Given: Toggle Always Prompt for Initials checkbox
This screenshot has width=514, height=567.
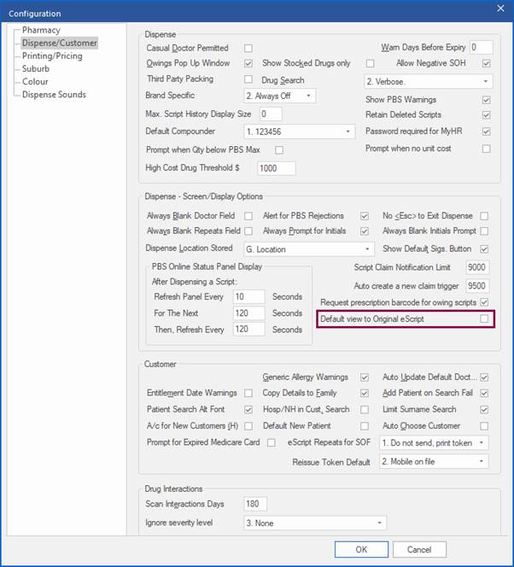Looking at the screenshot, I should point(365,231).
